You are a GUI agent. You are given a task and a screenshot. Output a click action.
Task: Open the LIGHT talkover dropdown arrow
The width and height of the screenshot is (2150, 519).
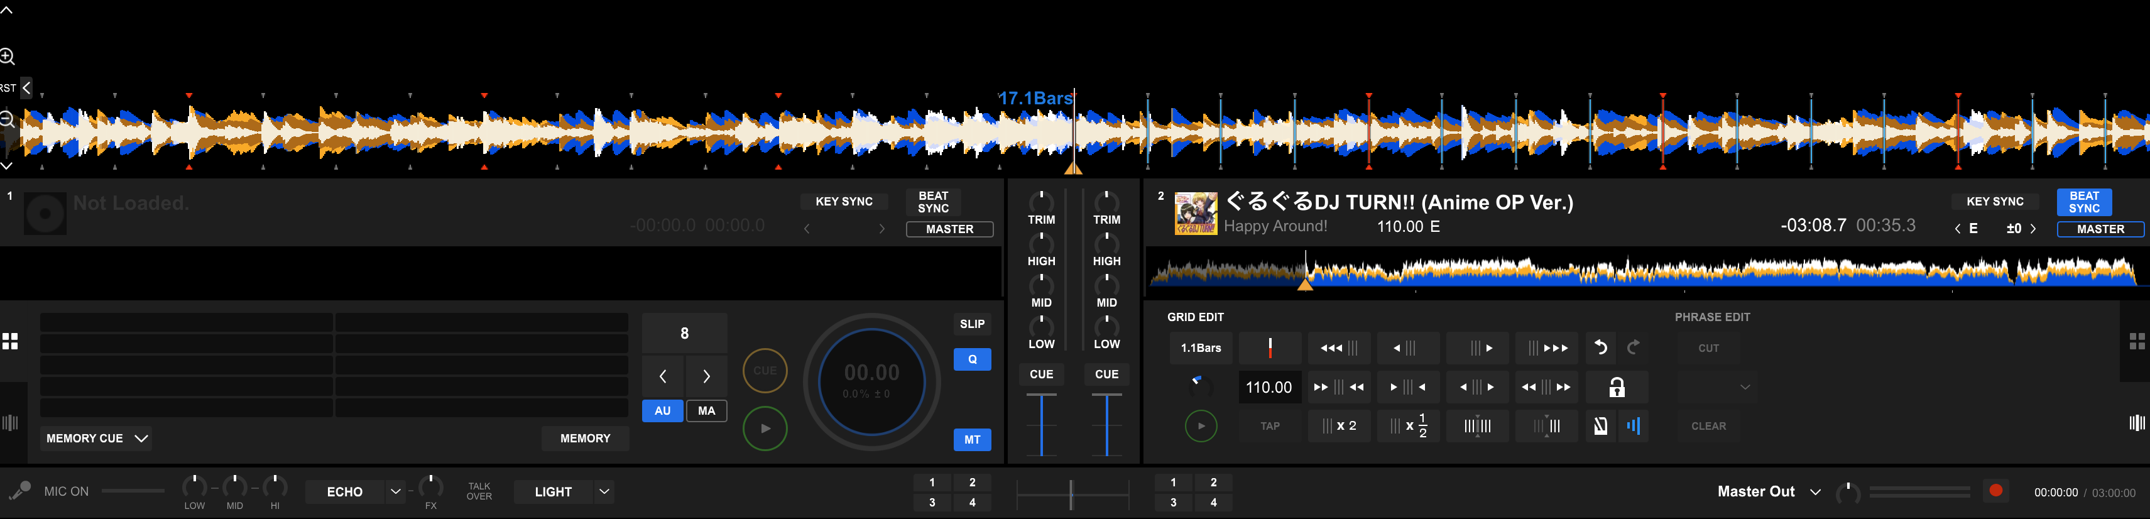point(604,491)
